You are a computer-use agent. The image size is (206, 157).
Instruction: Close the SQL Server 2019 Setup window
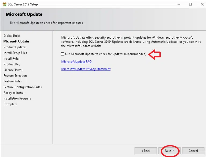[x=202, y=4]
